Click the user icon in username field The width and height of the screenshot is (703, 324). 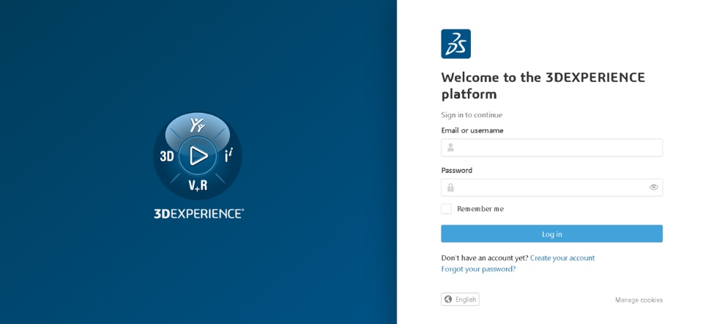(450, 147)
